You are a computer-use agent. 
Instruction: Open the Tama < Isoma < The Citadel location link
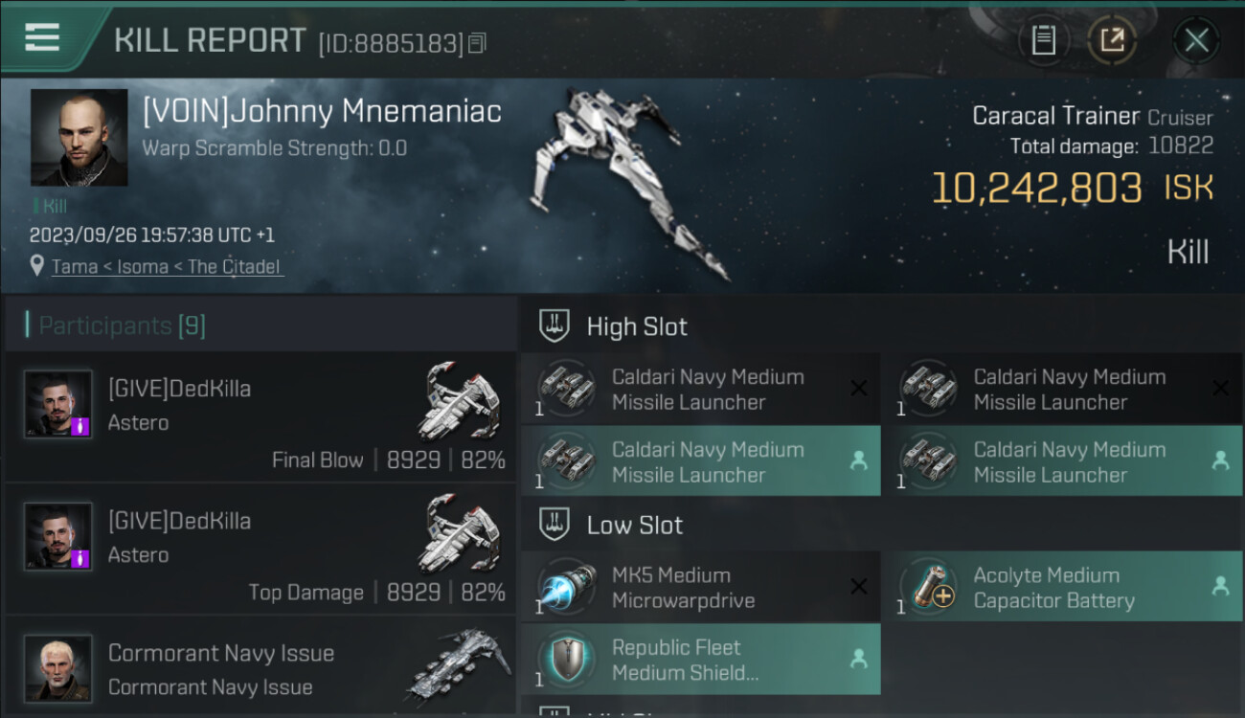coord(167,267)
